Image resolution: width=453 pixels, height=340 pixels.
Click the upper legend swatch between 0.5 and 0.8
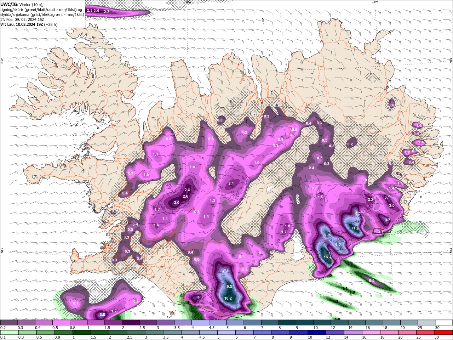tap(61, 323)
